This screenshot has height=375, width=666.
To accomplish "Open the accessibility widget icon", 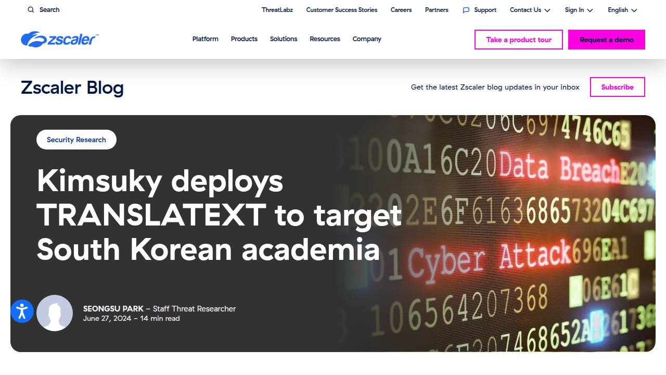I will pos(22,311).
